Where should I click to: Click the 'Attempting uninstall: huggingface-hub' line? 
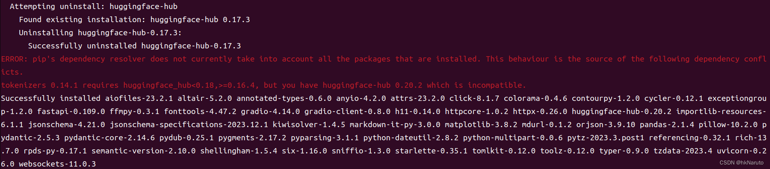point(94,7)
